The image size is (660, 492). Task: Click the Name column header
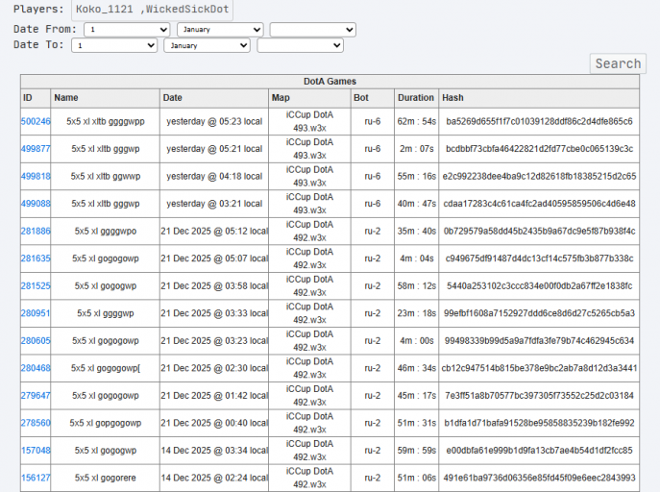coord(105,98)
